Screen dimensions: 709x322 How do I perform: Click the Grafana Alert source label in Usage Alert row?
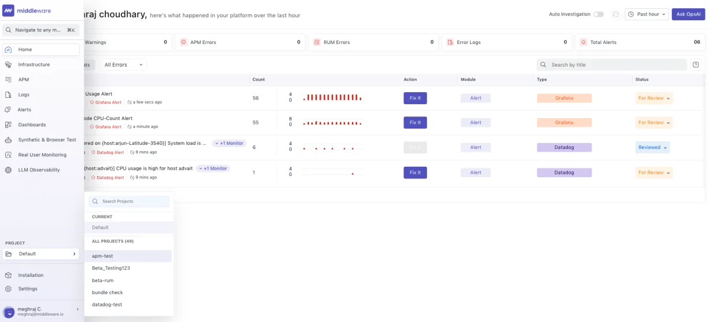pyautogui.click(x=106, y=103)
